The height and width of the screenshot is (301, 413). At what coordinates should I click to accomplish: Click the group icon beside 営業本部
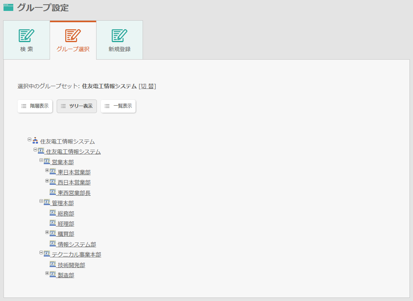[47, 161]
